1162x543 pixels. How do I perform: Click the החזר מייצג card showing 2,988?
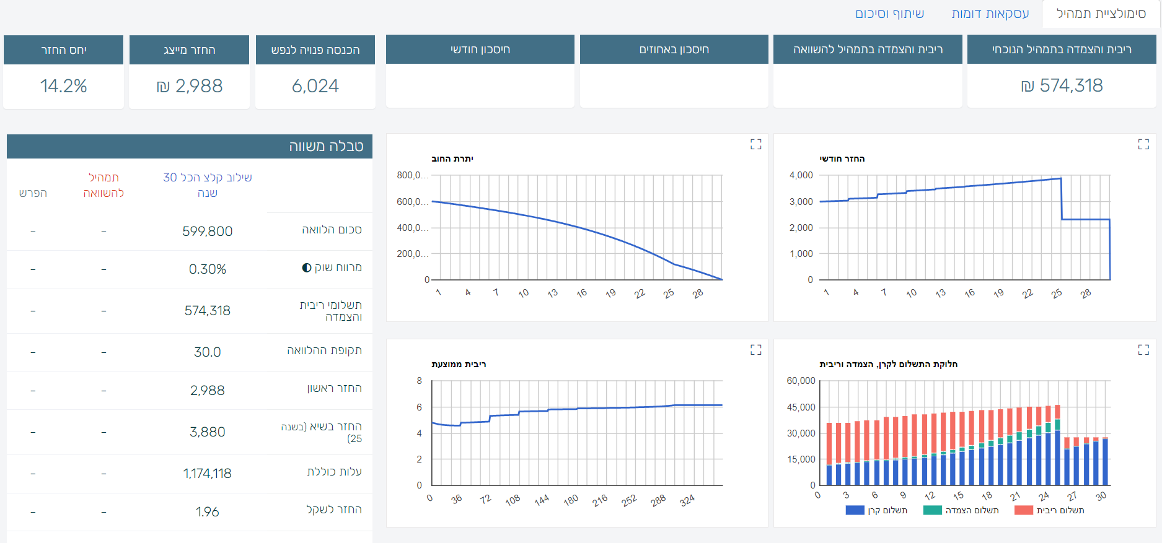click(189, 85)
